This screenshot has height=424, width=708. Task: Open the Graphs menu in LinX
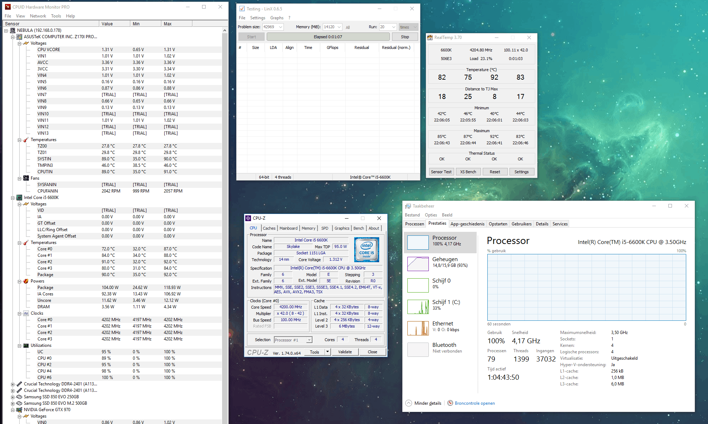pyautogui.click(x=277, y=18)
